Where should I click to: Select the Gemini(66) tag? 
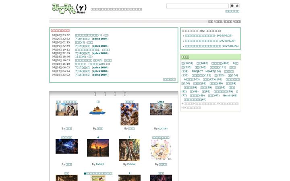point(230,96)
